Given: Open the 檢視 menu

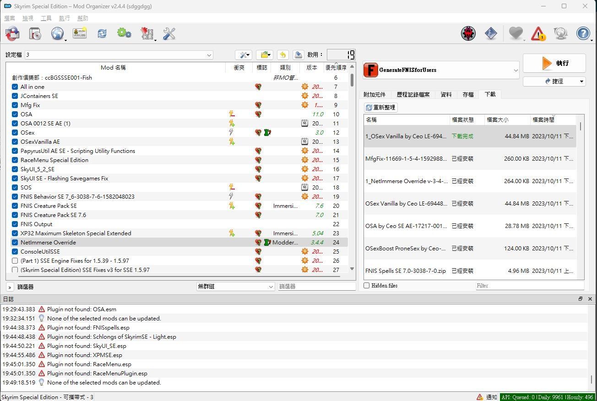Looking at the screenshot, I should pos(28,18).
